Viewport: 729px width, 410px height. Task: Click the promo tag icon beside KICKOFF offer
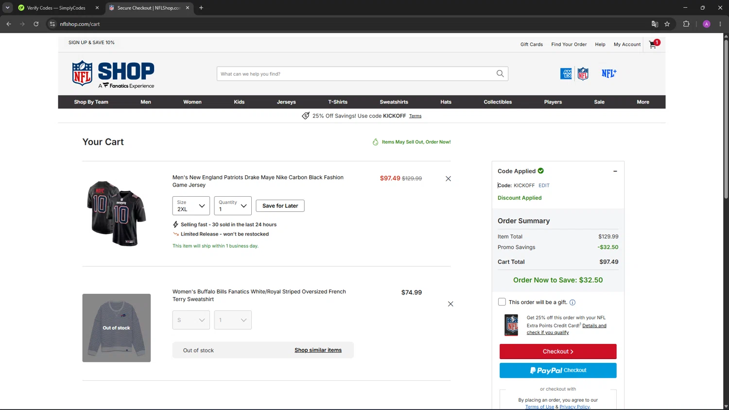coord(306,116)
